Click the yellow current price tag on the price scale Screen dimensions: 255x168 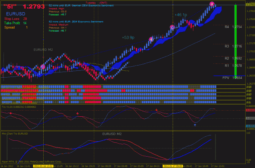coord(251,5)
